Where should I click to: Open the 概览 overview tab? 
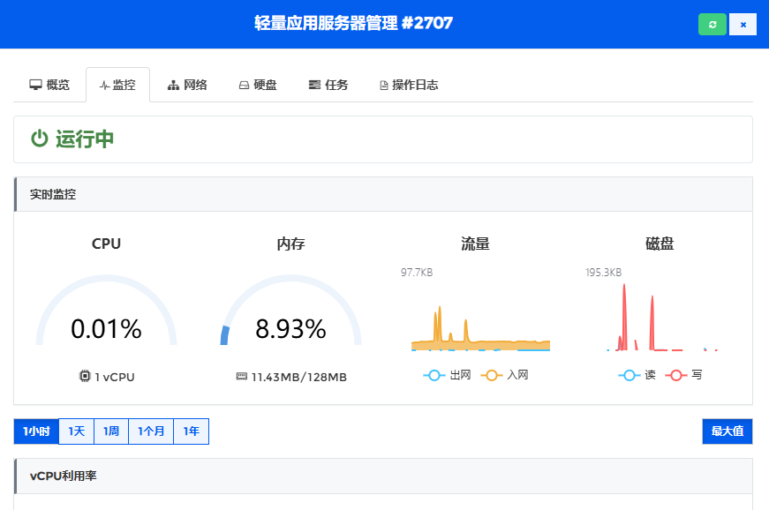(49, 85)
